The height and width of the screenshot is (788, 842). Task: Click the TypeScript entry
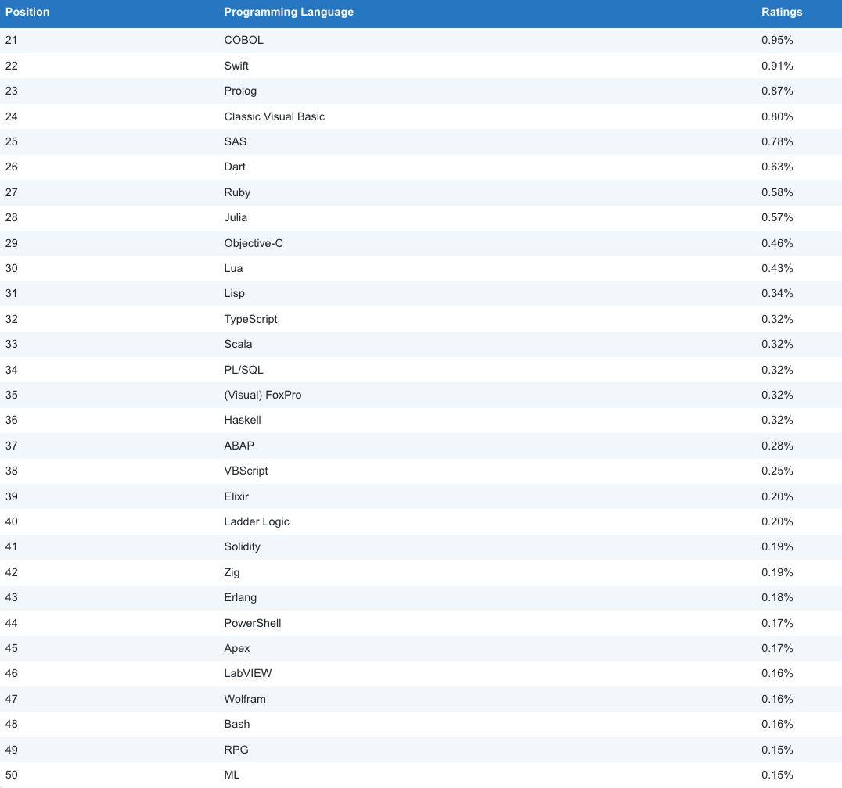point(250,319)
